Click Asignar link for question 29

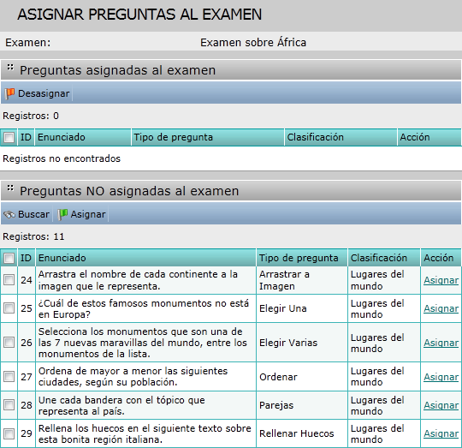pyautogui.click(x=441, y=433)
